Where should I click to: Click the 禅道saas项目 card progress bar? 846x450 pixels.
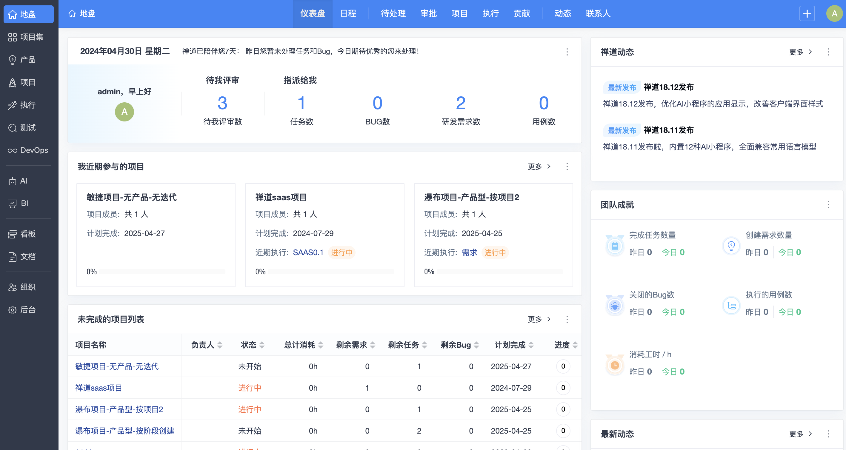pos(331,272)
